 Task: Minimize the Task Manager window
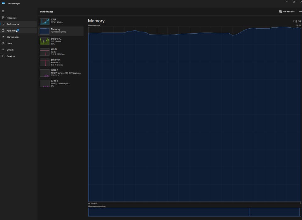pyautogui.click(x=287, y=2)
